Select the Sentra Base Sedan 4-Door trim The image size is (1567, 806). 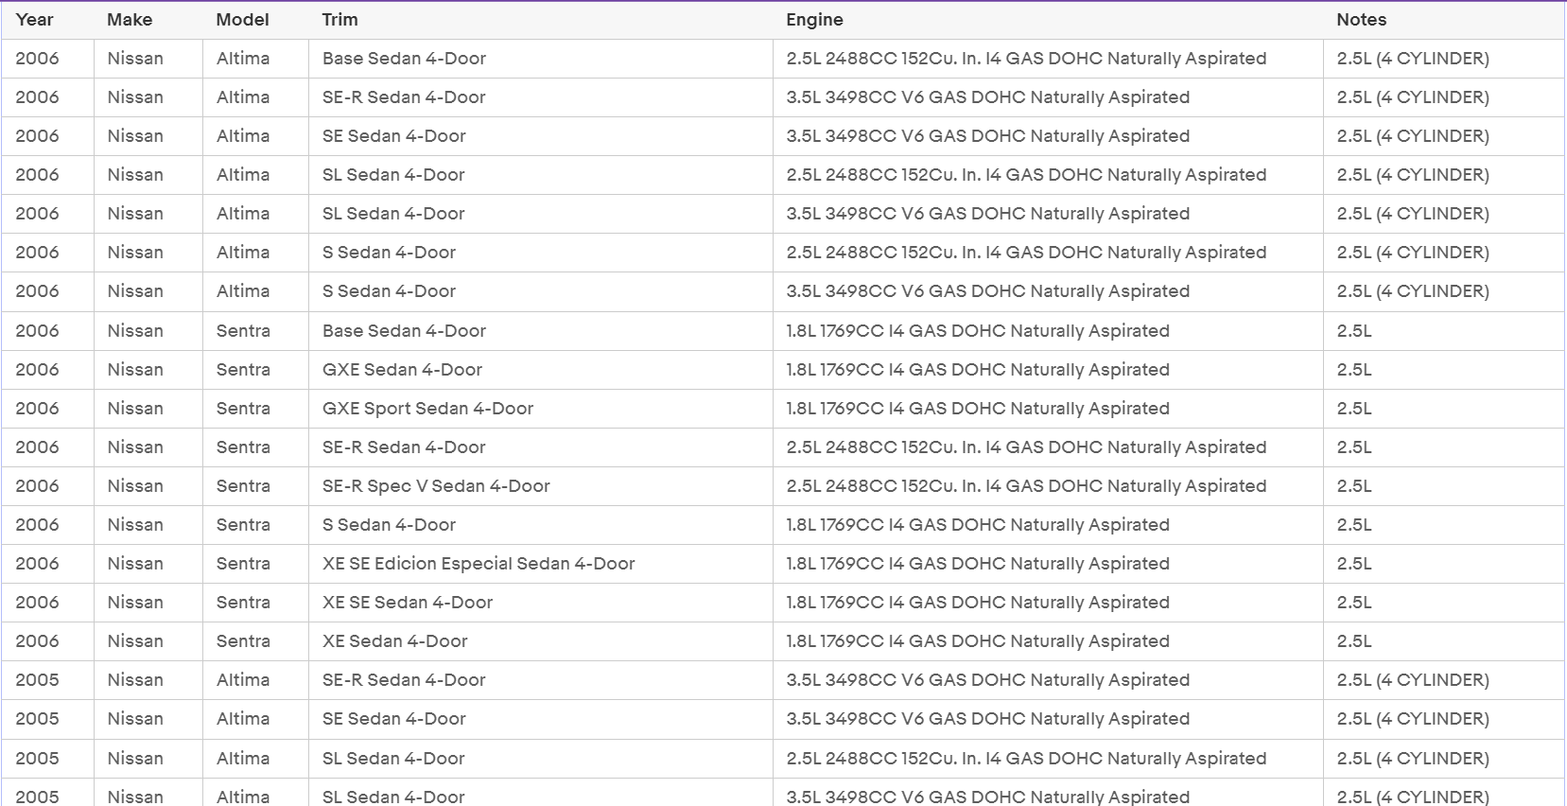pos(540,331)
